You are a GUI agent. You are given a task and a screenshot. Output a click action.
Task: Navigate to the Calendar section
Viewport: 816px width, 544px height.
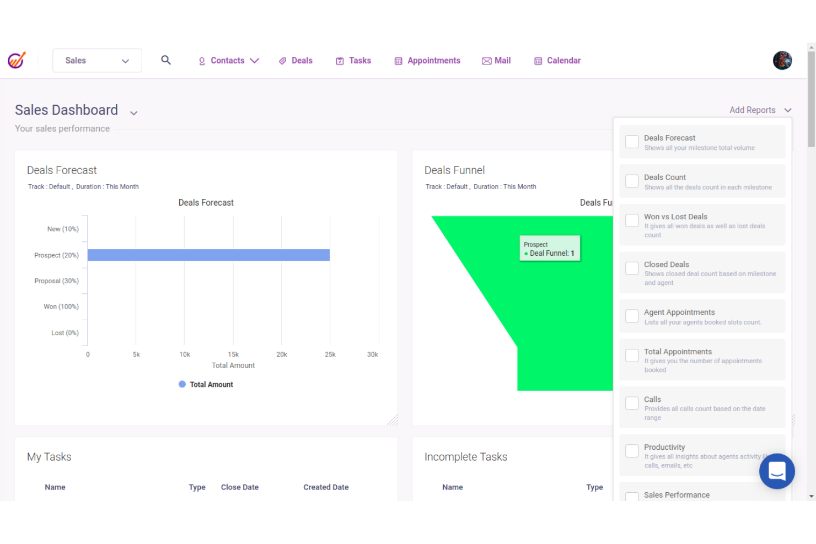(563, 61)
